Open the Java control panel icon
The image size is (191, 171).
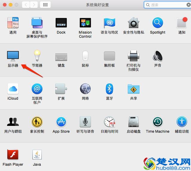(x=37, y=155)
